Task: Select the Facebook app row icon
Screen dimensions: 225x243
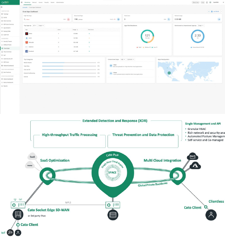Action: click(27, 51)
